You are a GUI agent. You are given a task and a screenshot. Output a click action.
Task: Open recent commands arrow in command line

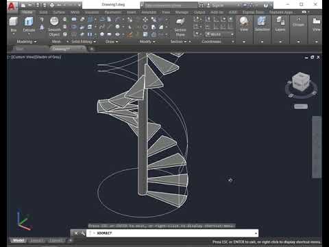[x=256, y=233]
